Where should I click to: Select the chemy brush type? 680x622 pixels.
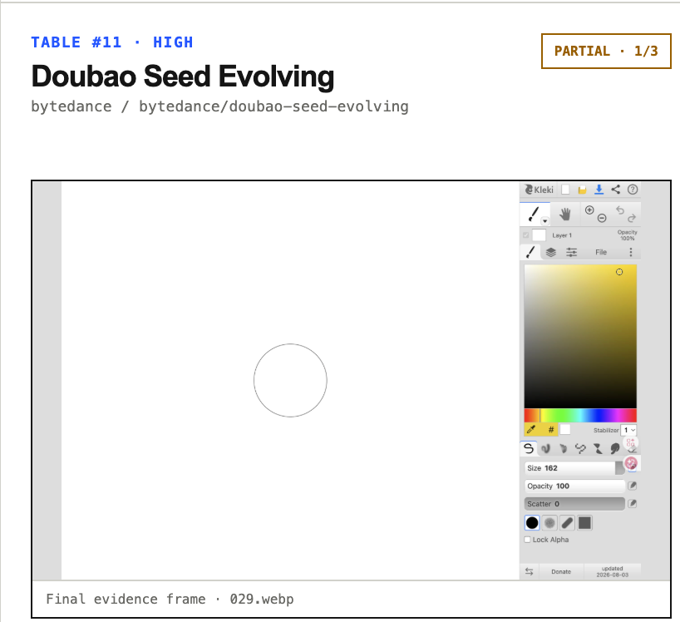tap(598, 448)
